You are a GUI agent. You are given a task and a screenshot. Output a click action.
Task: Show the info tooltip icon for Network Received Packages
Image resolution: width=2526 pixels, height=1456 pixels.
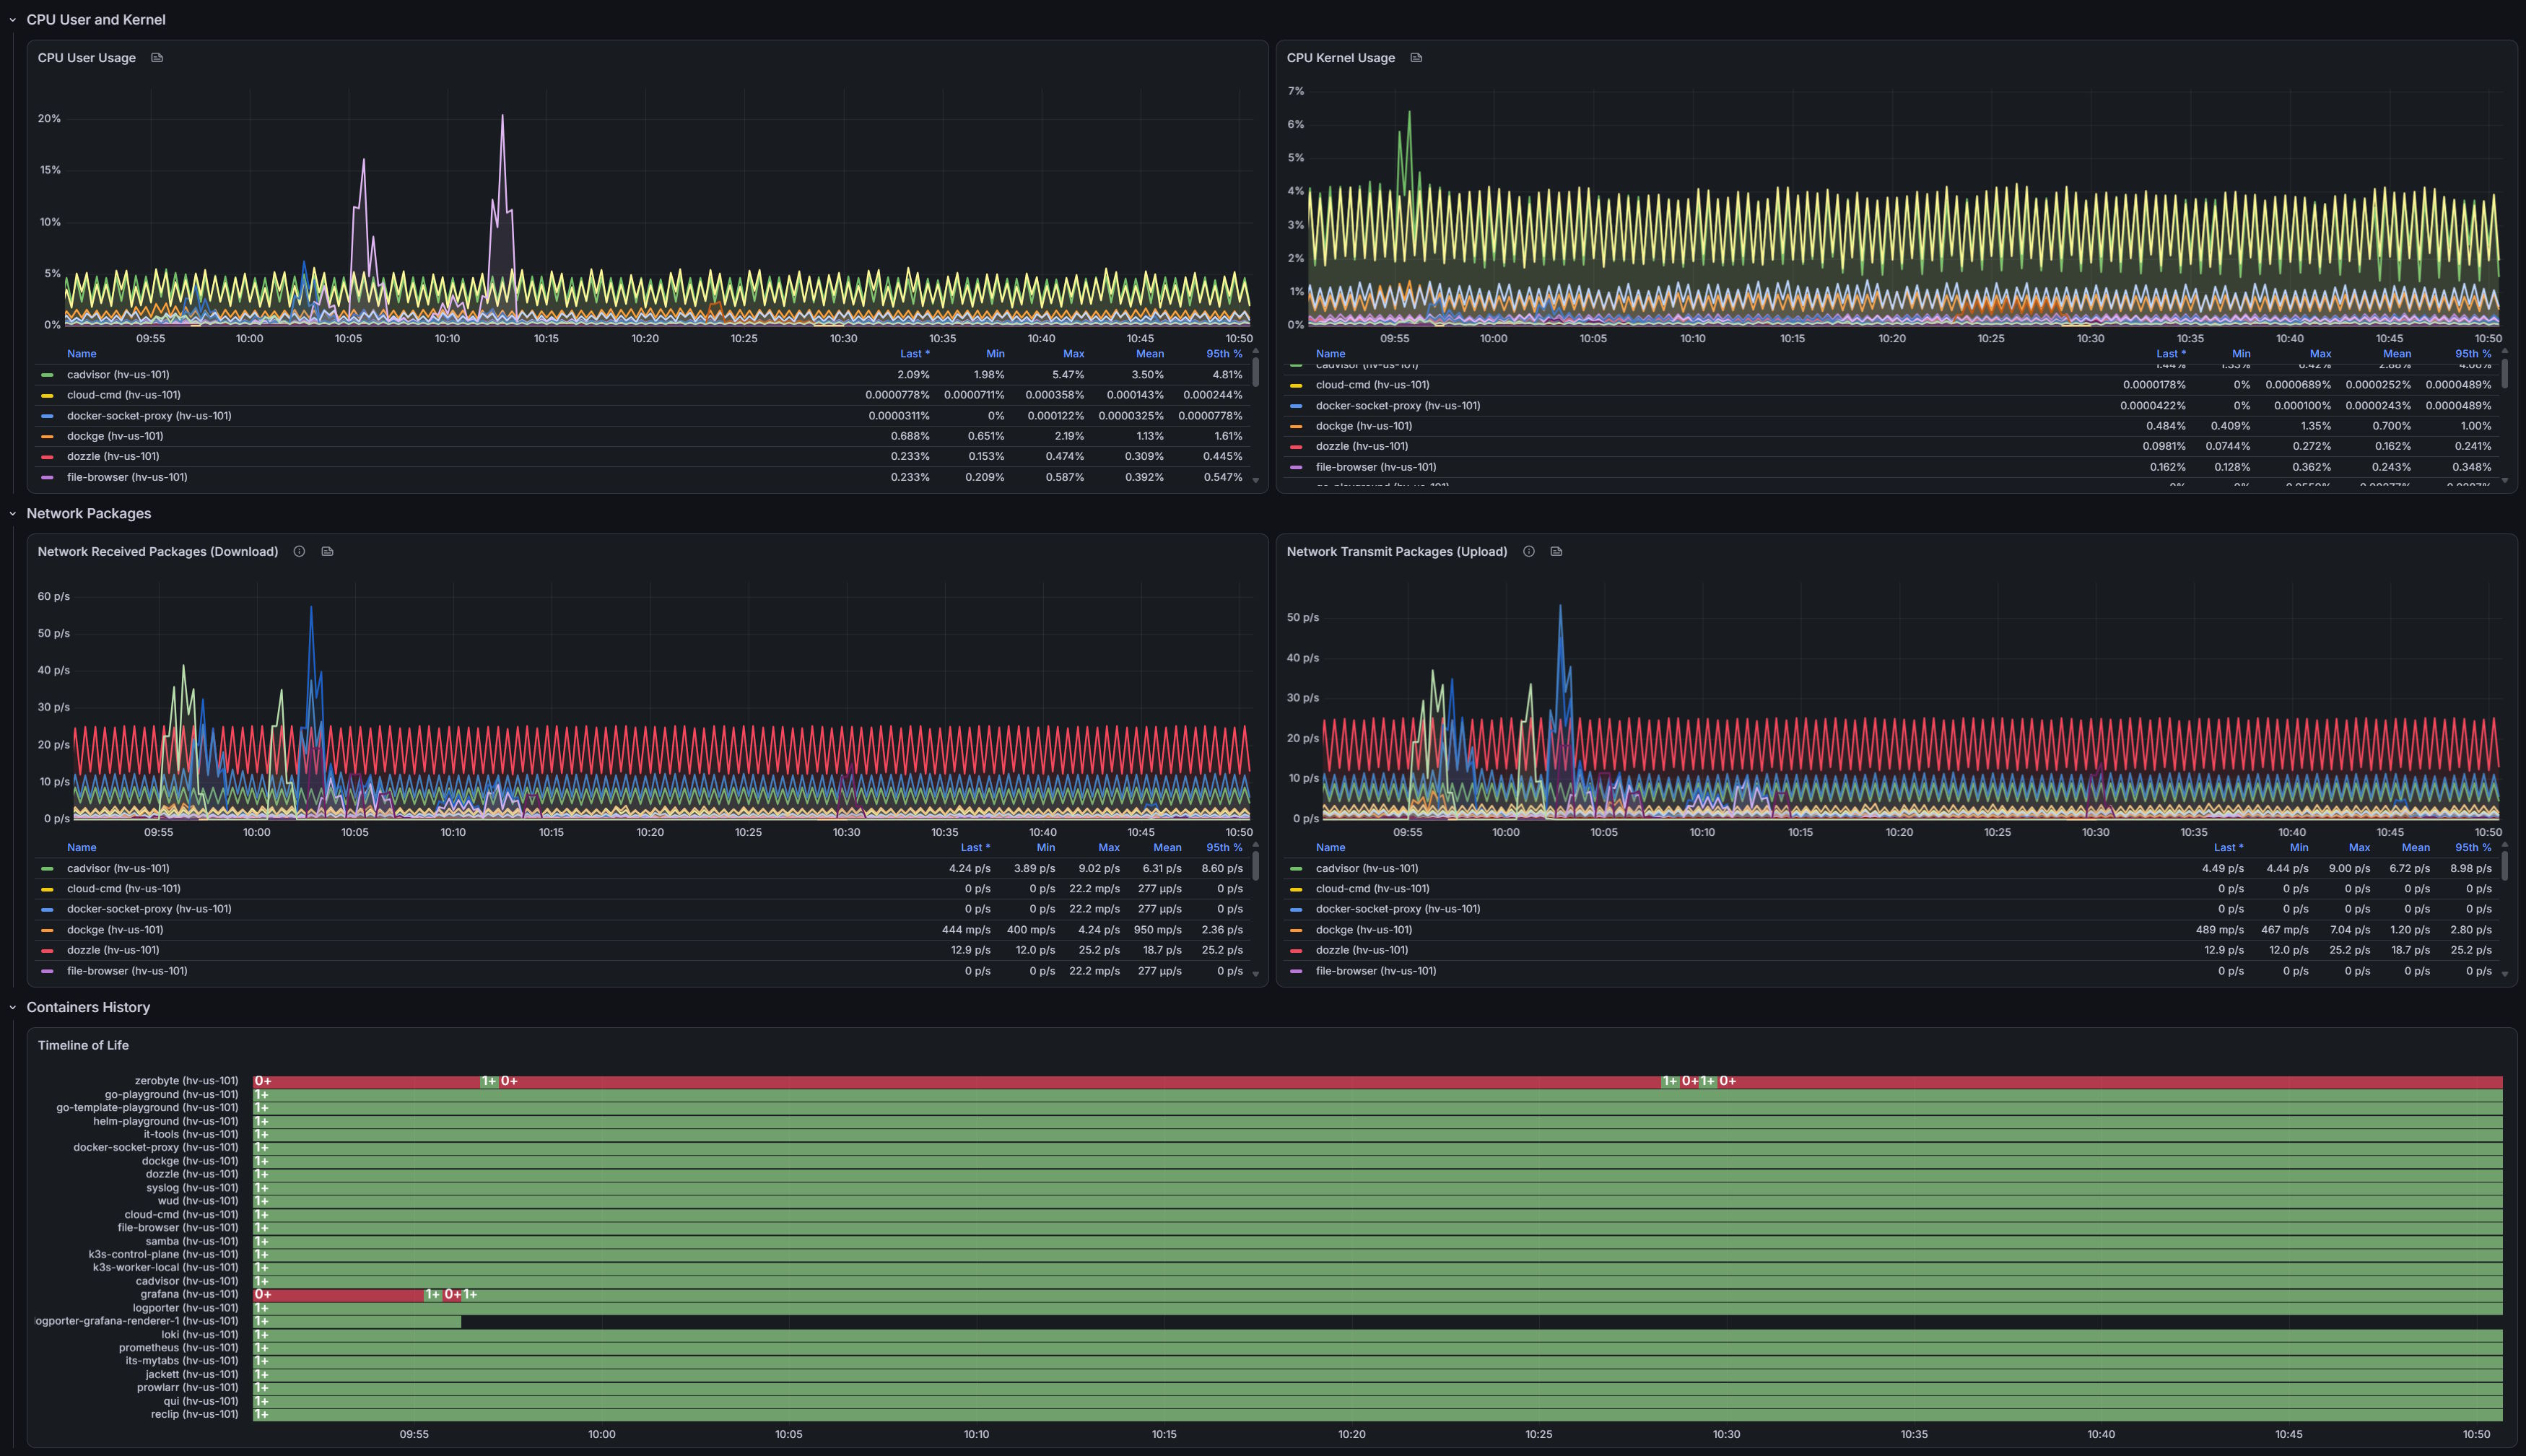coord(299,552)
